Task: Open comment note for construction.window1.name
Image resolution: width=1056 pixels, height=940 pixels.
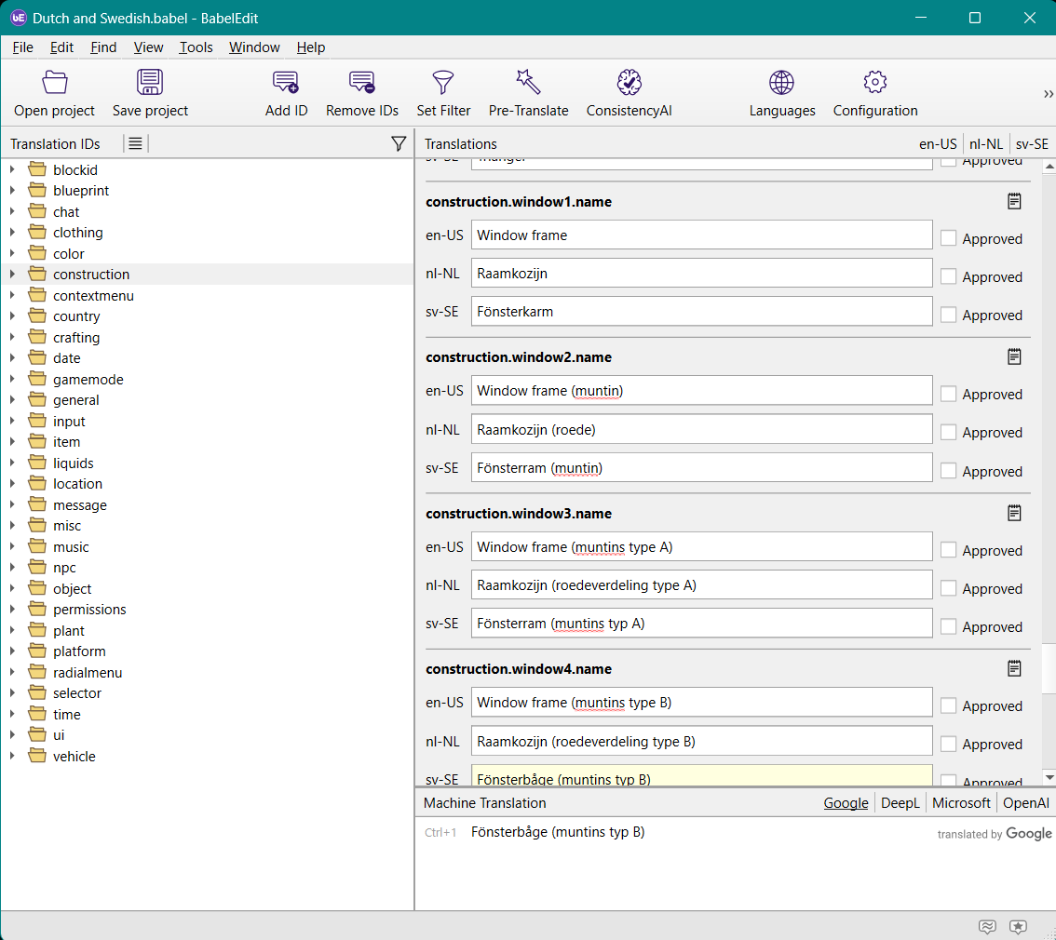Action: tap(1015, 201)
